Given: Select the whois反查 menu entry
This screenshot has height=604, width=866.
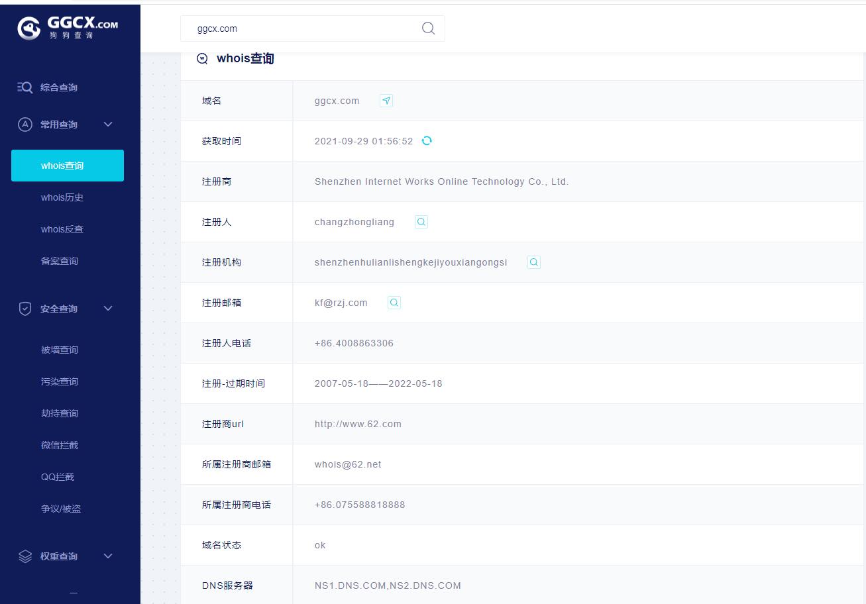Looking at the screenshot, I should tap(62, 228).
